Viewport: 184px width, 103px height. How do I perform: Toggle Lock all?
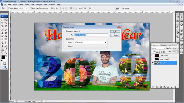(x=164, y=52)
